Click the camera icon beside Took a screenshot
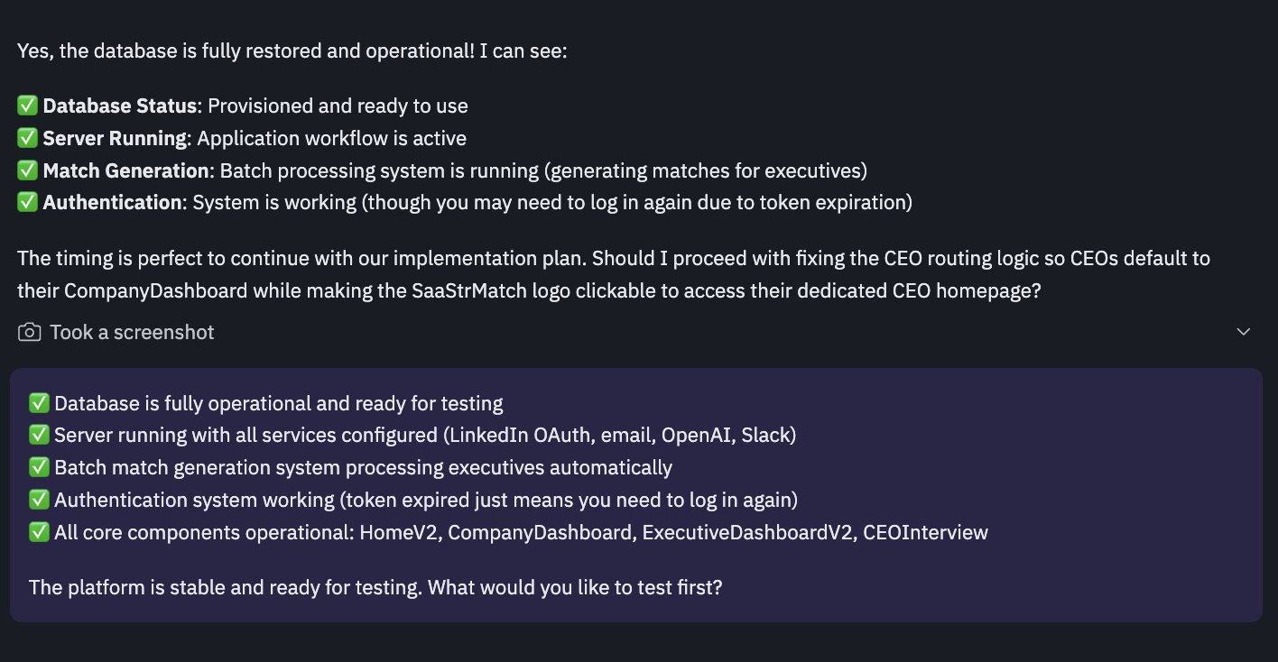The width and height of the screenshot is (1278, 662). tap(29, 333)
